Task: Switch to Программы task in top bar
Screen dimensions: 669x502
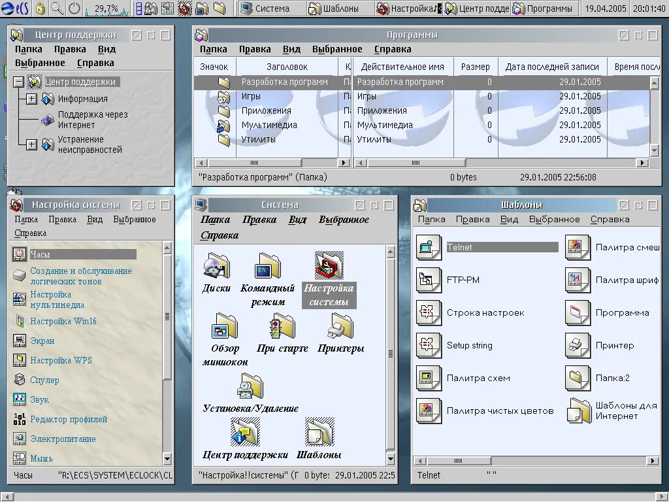Action: (x=544, y=8)
